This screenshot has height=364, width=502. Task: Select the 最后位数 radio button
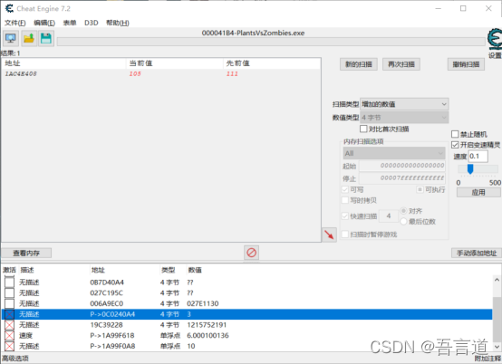point(403,221)
